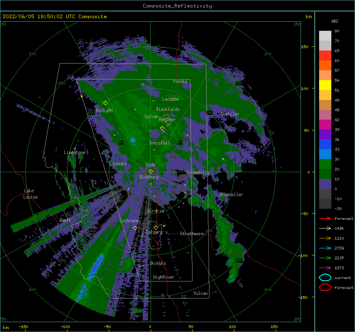Click the Drumheller label
The height and width of the screenshot is (332, 355).
pyautogui.click(x=231, y=195)
